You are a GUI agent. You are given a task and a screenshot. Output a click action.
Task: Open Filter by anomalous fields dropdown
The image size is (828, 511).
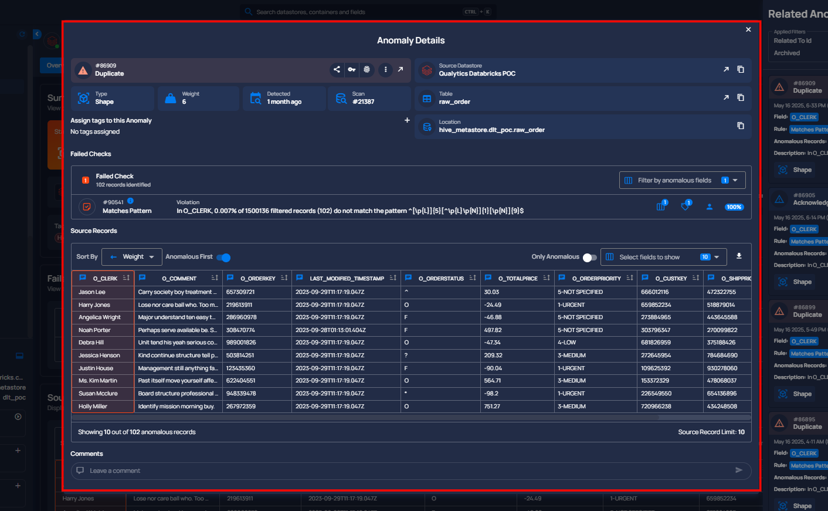tap(683, 180)
